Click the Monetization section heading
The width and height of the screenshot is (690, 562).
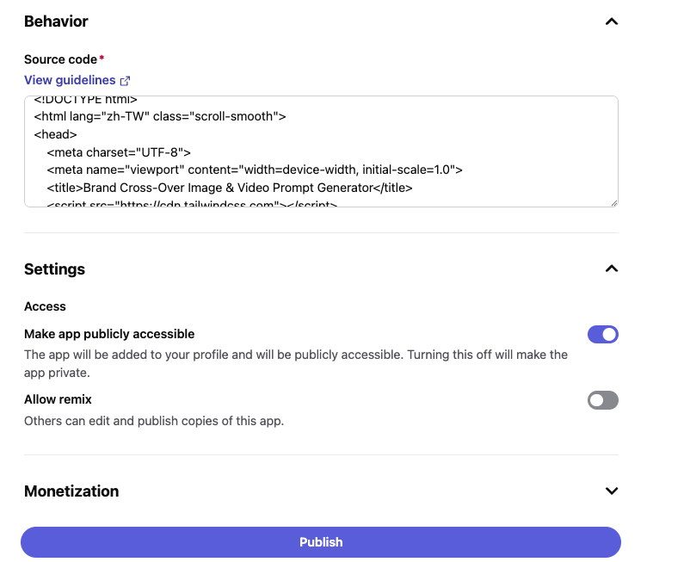(x=71, y=491)
